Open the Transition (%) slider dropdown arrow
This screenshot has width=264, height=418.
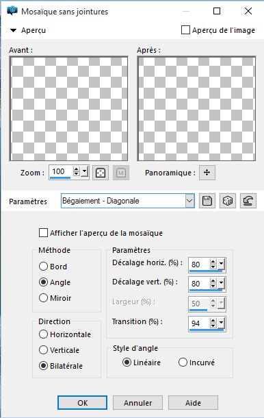222,323
